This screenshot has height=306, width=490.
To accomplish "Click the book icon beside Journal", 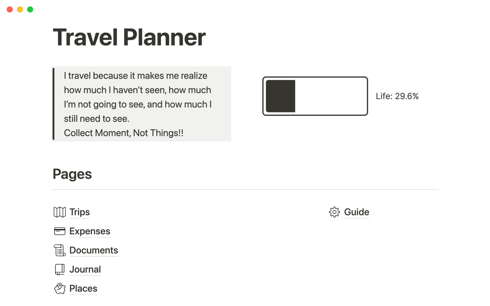I will tap(60, 270).
